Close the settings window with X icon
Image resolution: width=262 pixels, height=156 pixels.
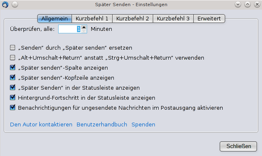[257, 5]
